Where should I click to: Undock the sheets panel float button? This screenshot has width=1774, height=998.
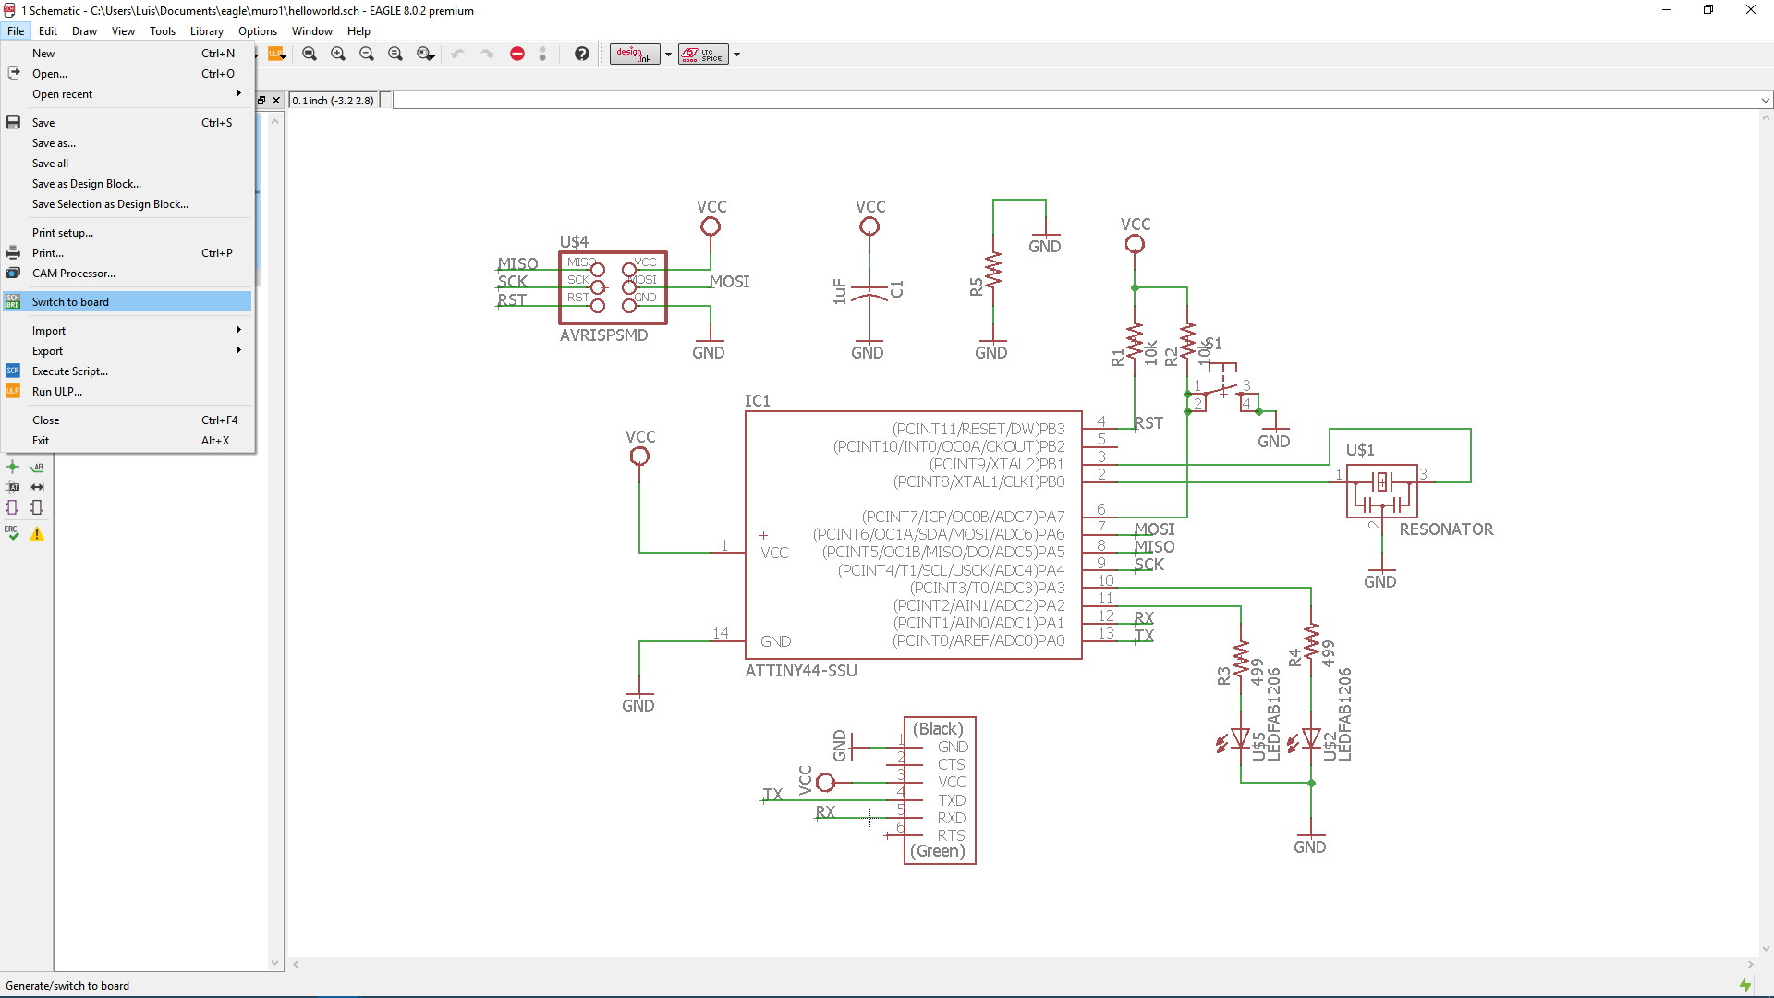(x=261, y=100)
